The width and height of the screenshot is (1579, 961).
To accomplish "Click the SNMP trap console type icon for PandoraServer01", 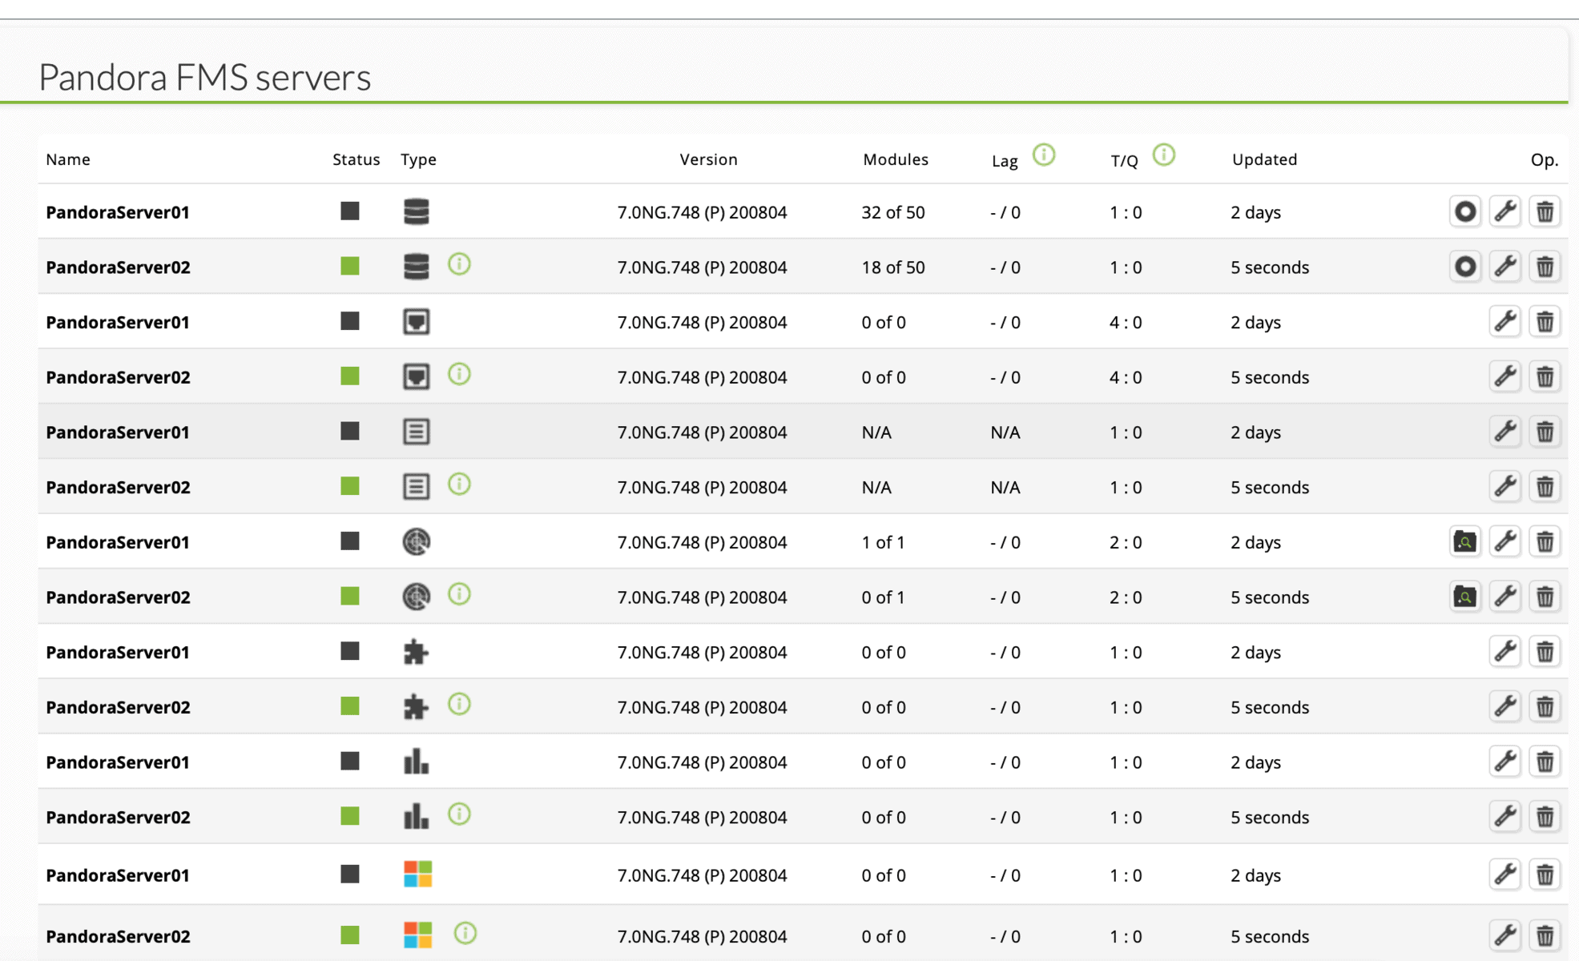I will [x=416, y=432].
